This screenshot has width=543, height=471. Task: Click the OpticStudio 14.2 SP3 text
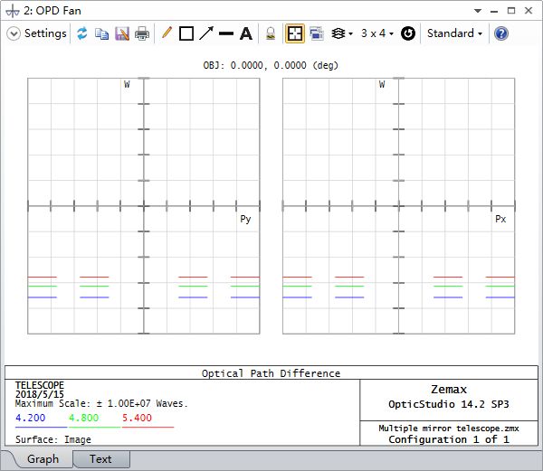click(449, 404)
